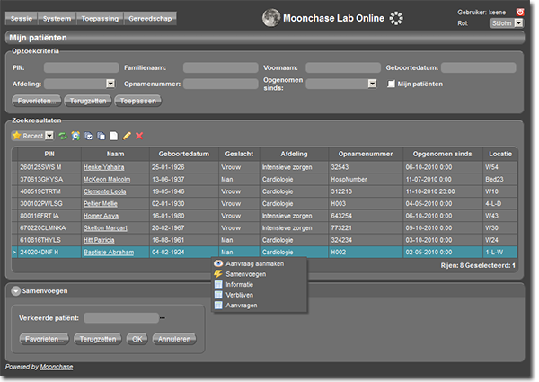Select cell with PIN 610816THYLS
Image resolution: width=539 pixels, height=382 pixels.
click(x=49, y=240)
